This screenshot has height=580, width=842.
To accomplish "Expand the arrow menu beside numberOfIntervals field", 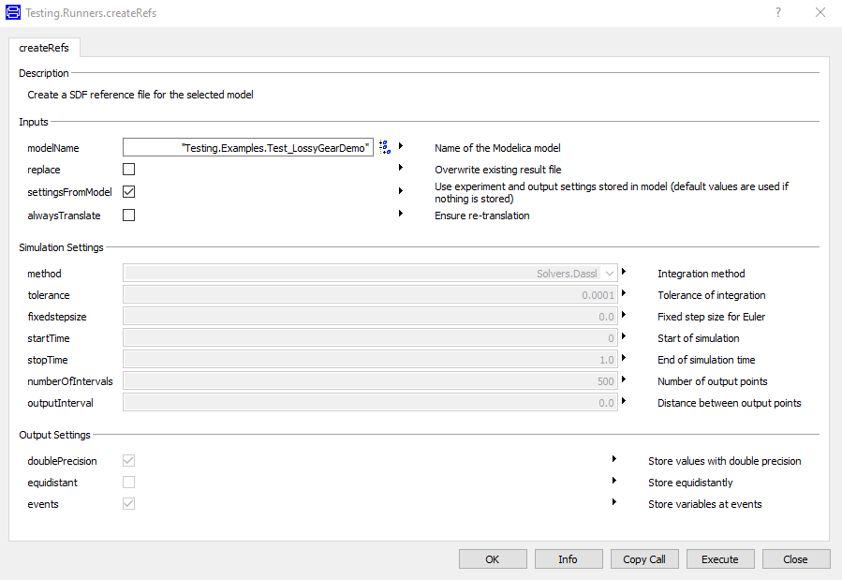I will (x=624, y=379).
